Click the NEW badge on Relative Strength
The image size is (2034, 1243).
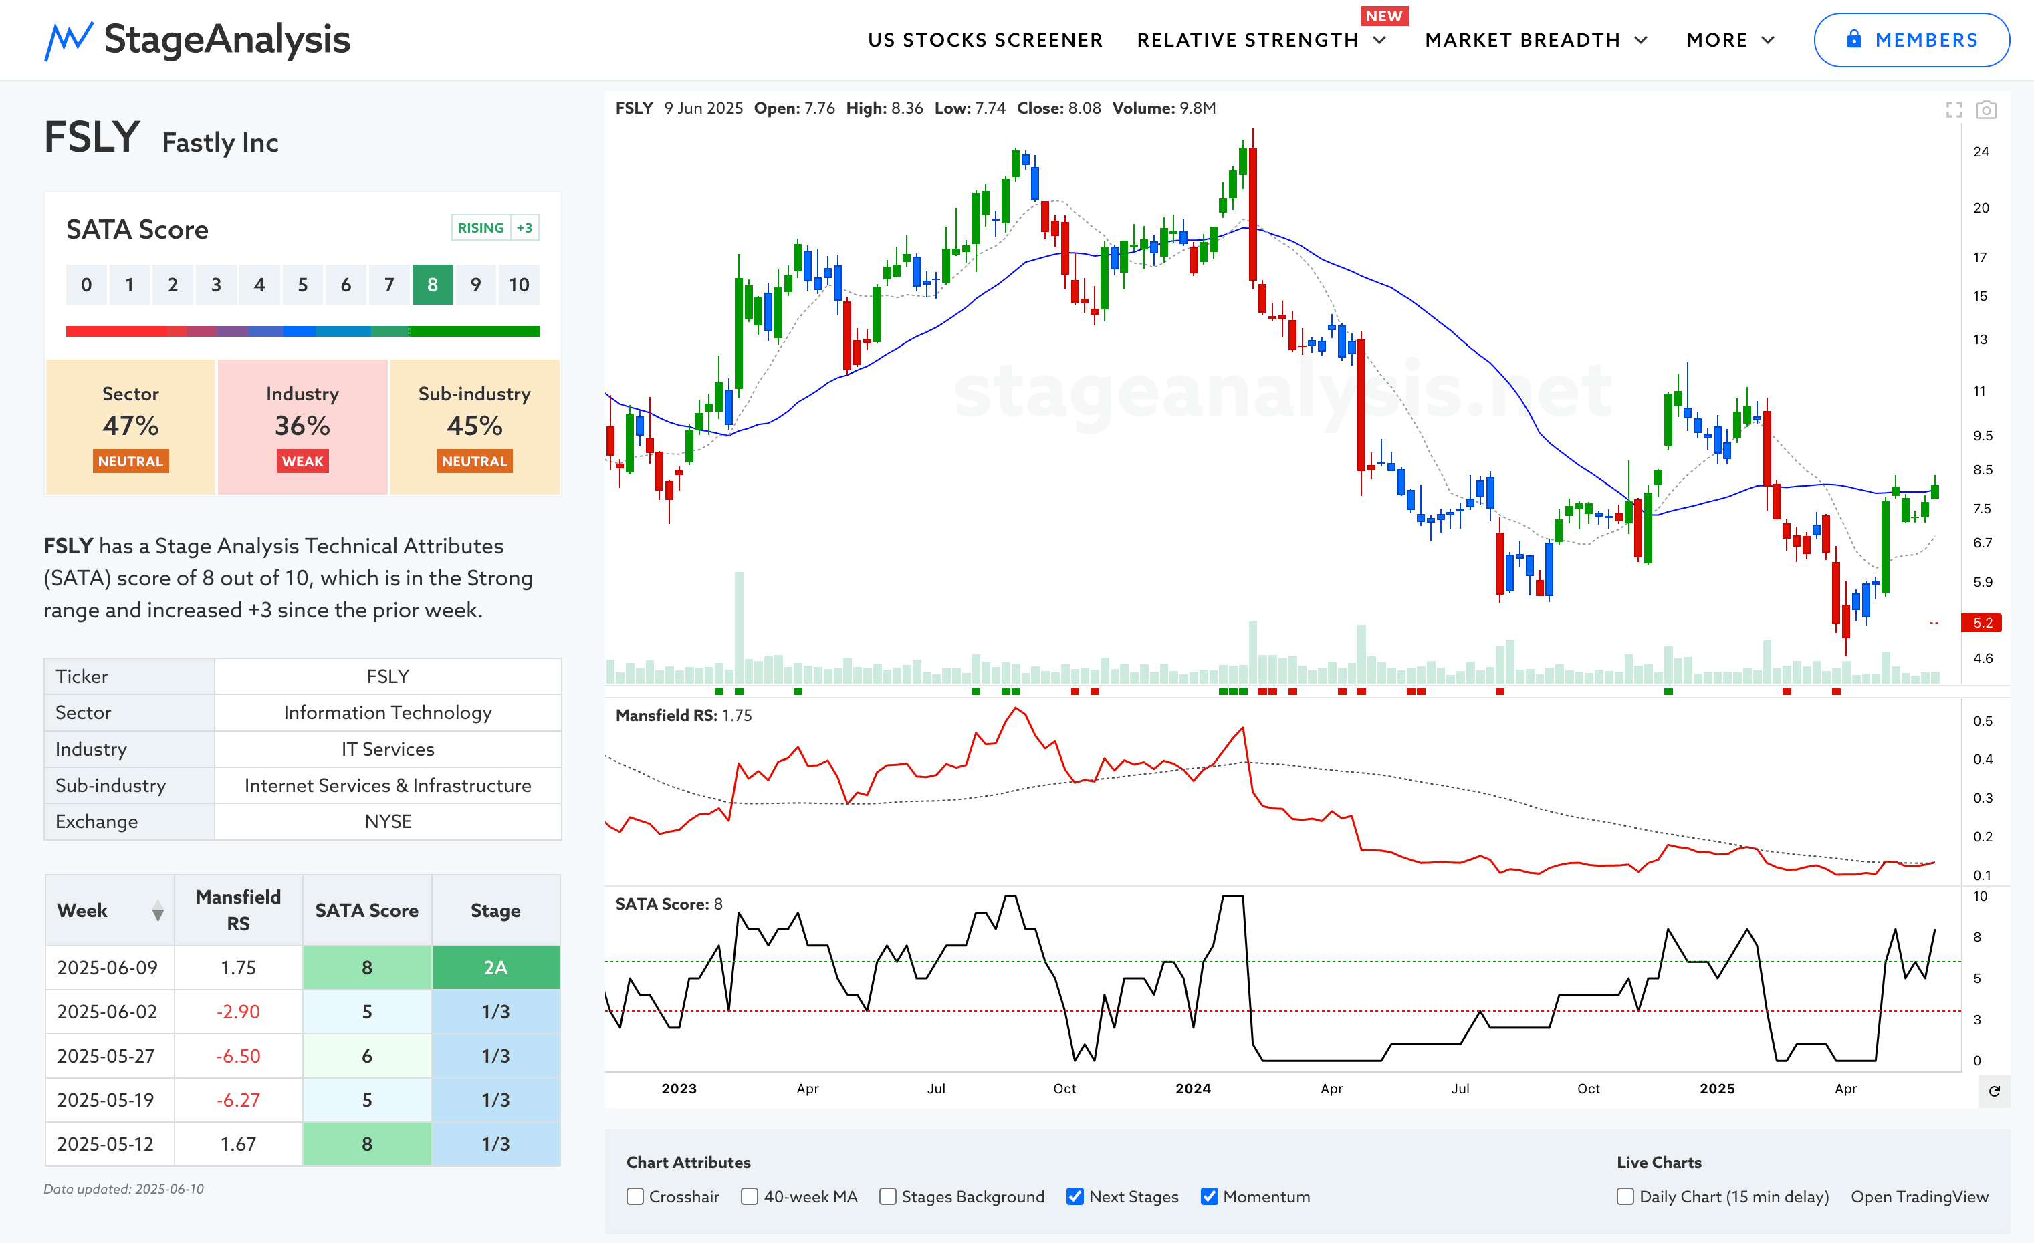point(1383,15)
